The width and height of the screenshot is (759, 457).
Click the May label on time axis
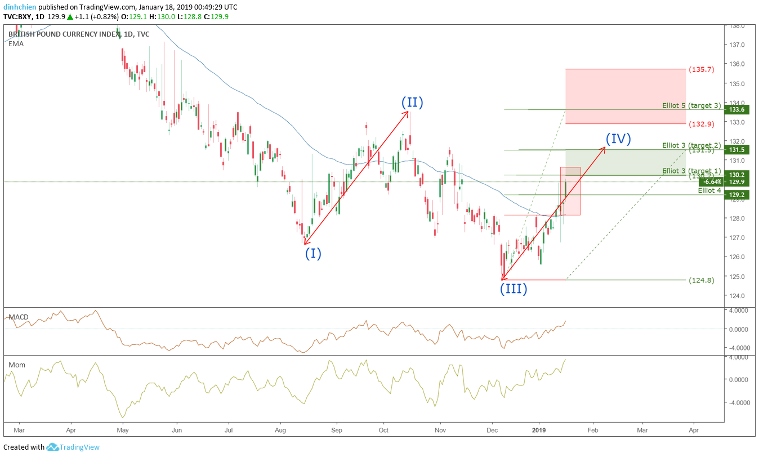[123, 429]
